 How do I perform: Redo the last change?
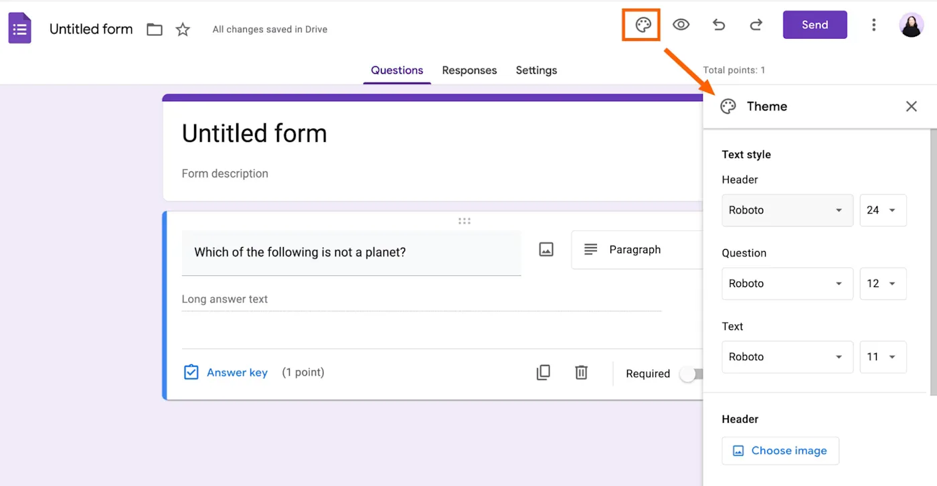[x=756, y=25]
